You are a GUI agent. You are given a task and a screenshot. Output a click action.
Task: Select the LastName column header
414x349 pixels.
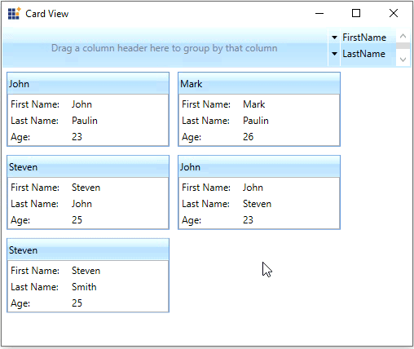click(363, 54)
